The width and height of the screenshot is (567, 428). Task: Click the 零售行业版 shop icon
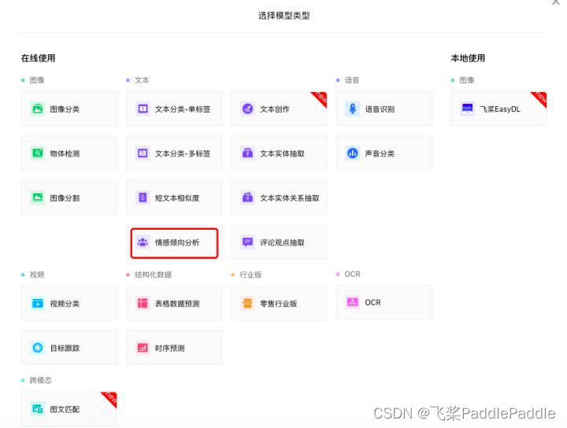pyautogui.click(x=248, y=304)
